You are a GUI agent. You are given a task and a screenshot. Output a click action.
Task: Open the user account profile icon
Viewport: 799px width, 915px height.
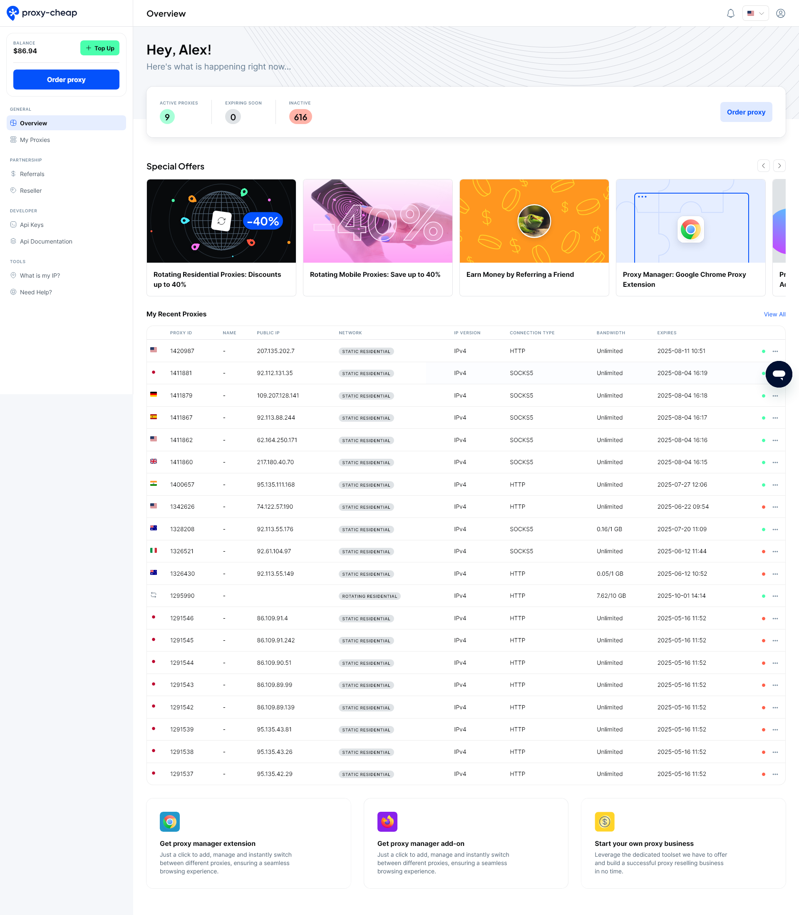[x=780, y=13]
